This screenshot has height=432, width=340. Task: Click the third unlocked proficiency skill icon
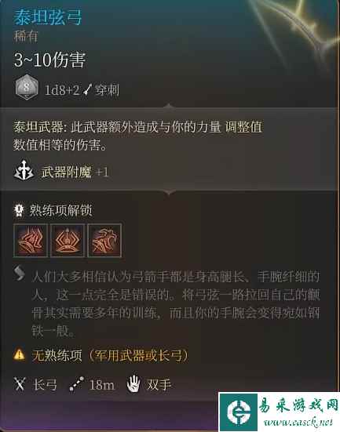pos(104,240)
